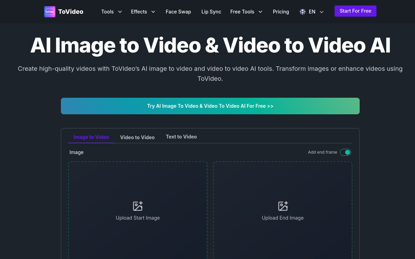
Task: Select the EN language text
Action: (x=312, y=12)
